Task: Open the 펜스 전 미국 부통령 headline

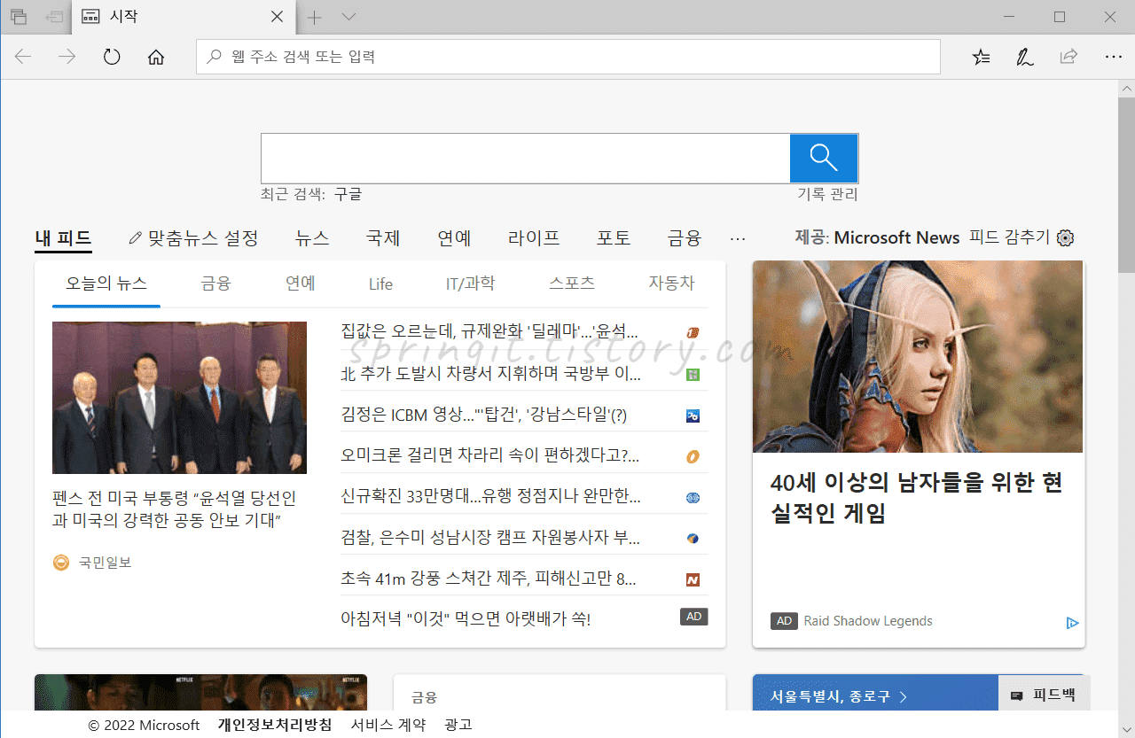Action: 175,509
